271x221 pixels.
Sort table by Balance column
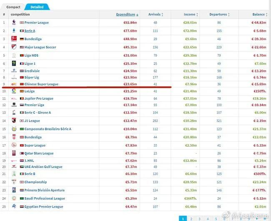tap(259, 15)
